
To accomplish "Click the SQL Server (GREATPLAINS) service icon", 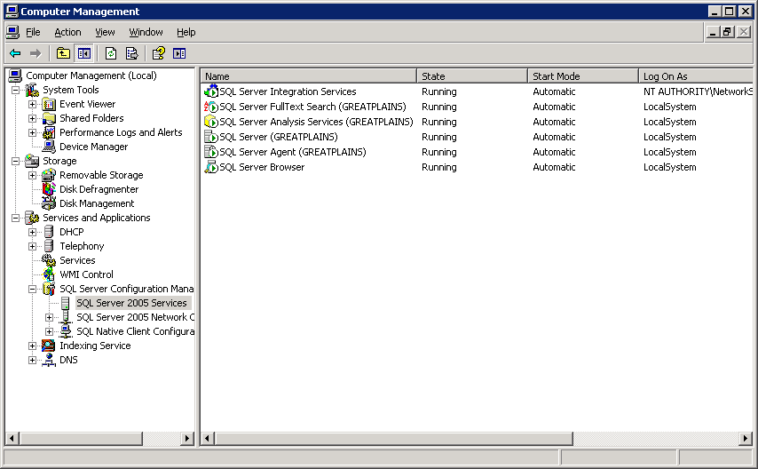I will [211, 137].
